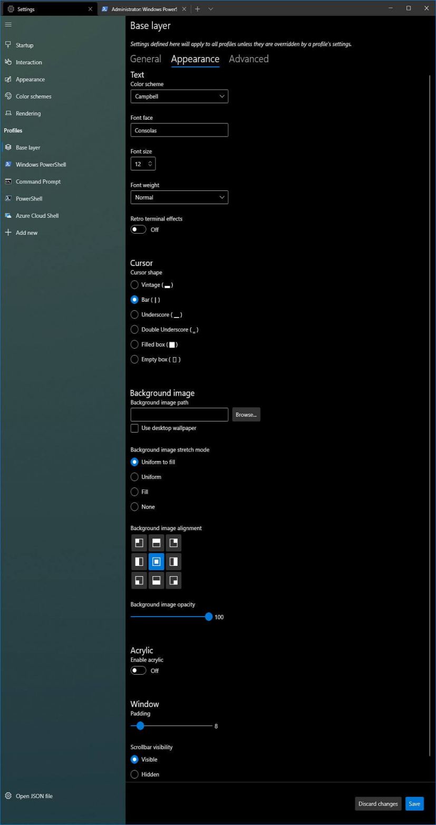Viewport: 436px width, 825px height.
Task: Select the Azure Cloud Shell profile
Action: pyautogui.click(x=63, y=216)
